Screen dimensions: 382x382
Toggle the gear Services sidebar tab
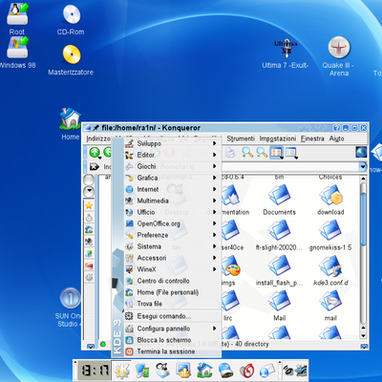pos(89,277)
